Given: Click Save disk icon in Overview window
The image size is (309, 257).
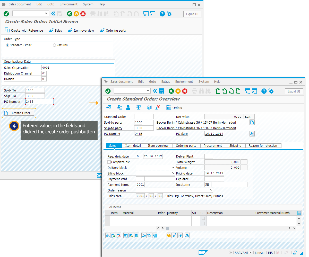Looking at the screenshot, I should (161, 91).
